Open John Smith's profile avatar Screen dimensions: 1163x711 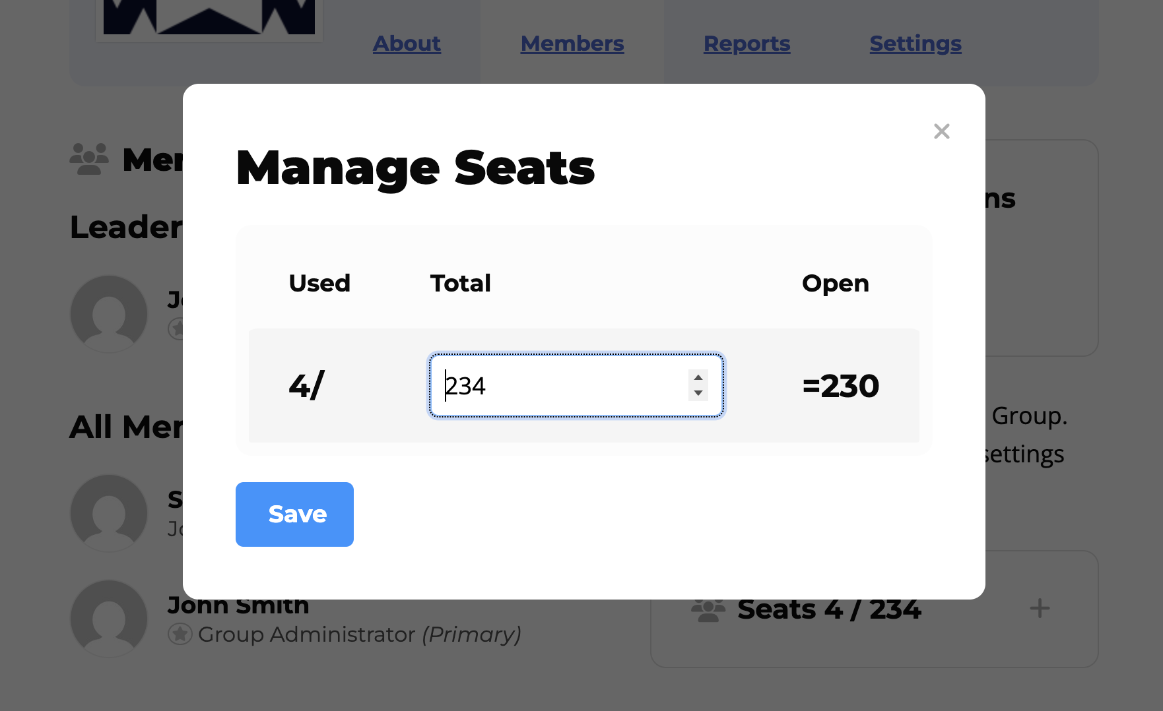pos(109,618)
